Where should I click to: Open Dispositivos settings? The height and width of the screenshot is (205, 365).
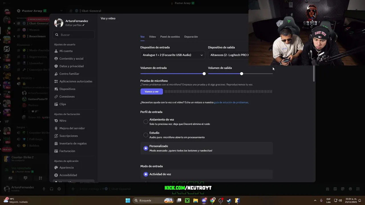point(73,89)
